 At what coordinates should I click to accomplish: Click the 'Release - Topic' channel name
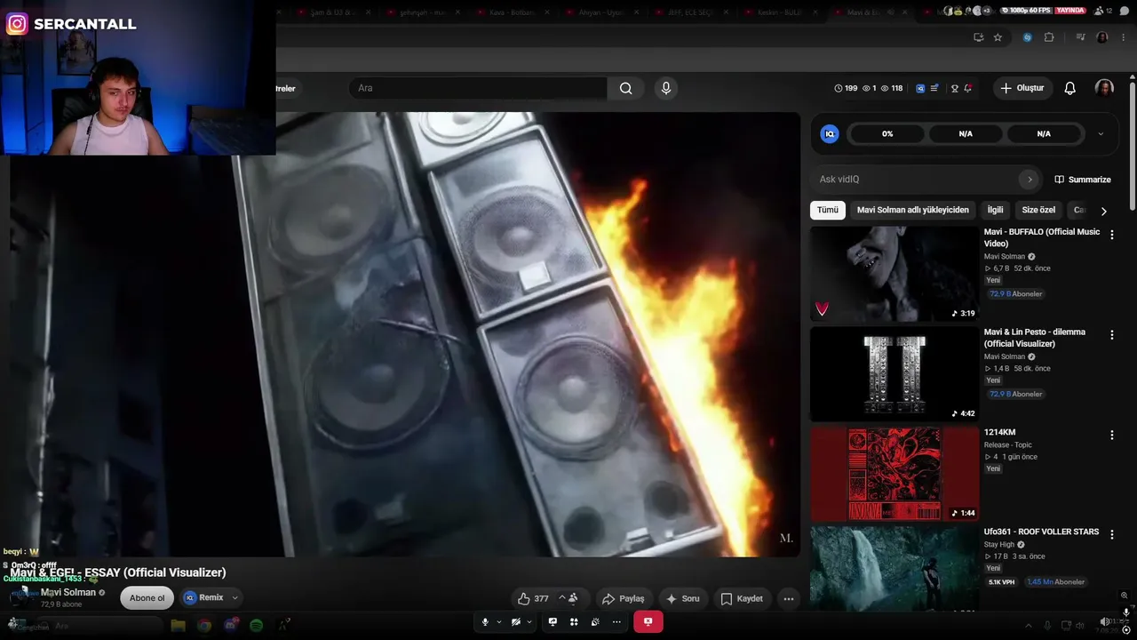[1008, 445]
